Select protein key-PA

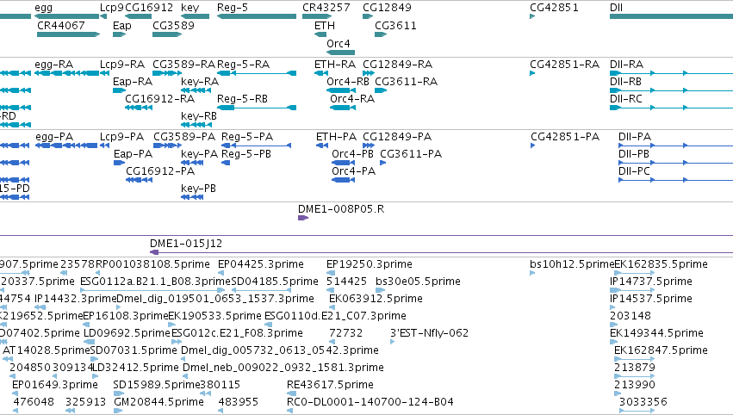pyautogui.click(x=192, y=163)
